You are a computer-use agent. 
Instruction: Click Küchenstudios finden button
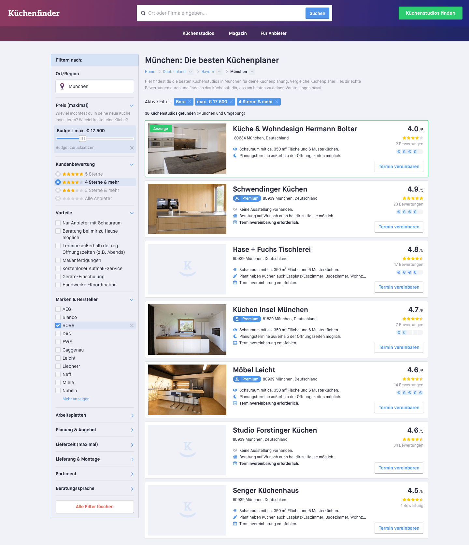(430, 13)
